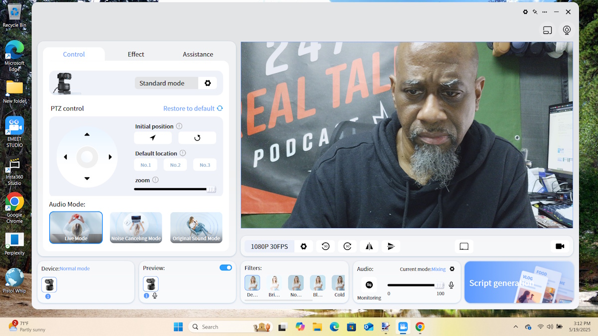Open the Standard mode settings gear
The height and width of the screenshot is (336, 598).
[207, 83]
